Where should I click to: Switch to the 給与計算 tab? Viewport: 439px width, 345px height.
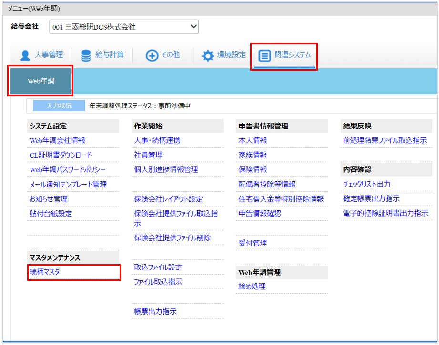102,55
